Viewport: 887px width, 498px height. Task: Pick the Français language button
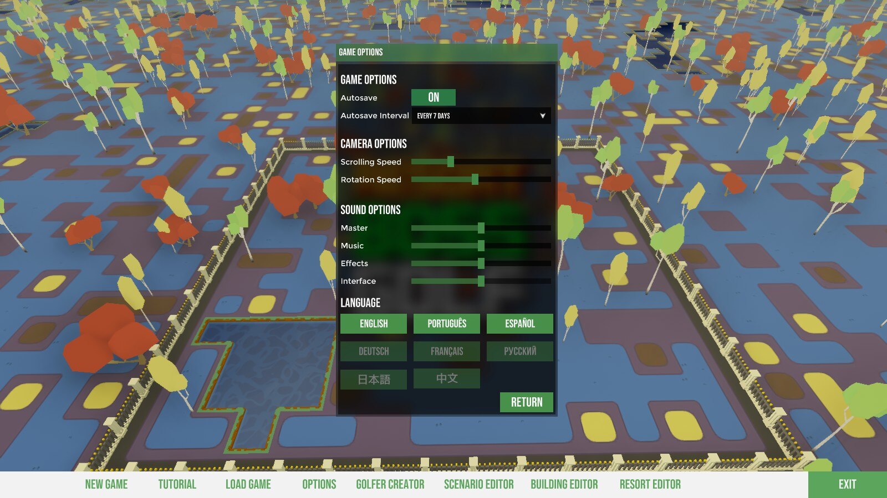[446, 351]
